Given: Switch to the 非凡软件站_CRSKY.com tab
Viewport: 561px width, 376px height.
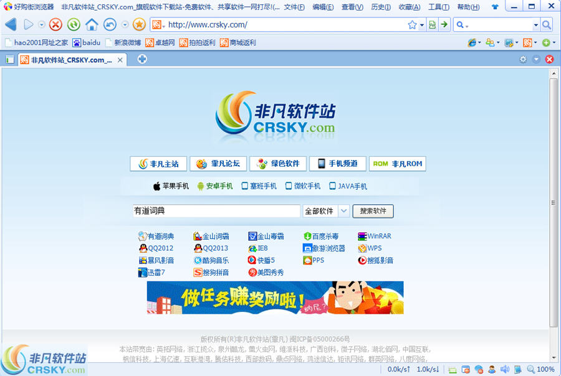Looking at the screenshot, I should pos(66,59).
